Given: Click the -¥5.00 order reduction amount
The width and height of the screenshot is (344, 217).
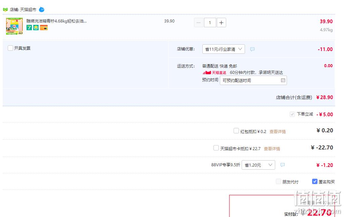Looking at the screenshot, I should (325, 115).
